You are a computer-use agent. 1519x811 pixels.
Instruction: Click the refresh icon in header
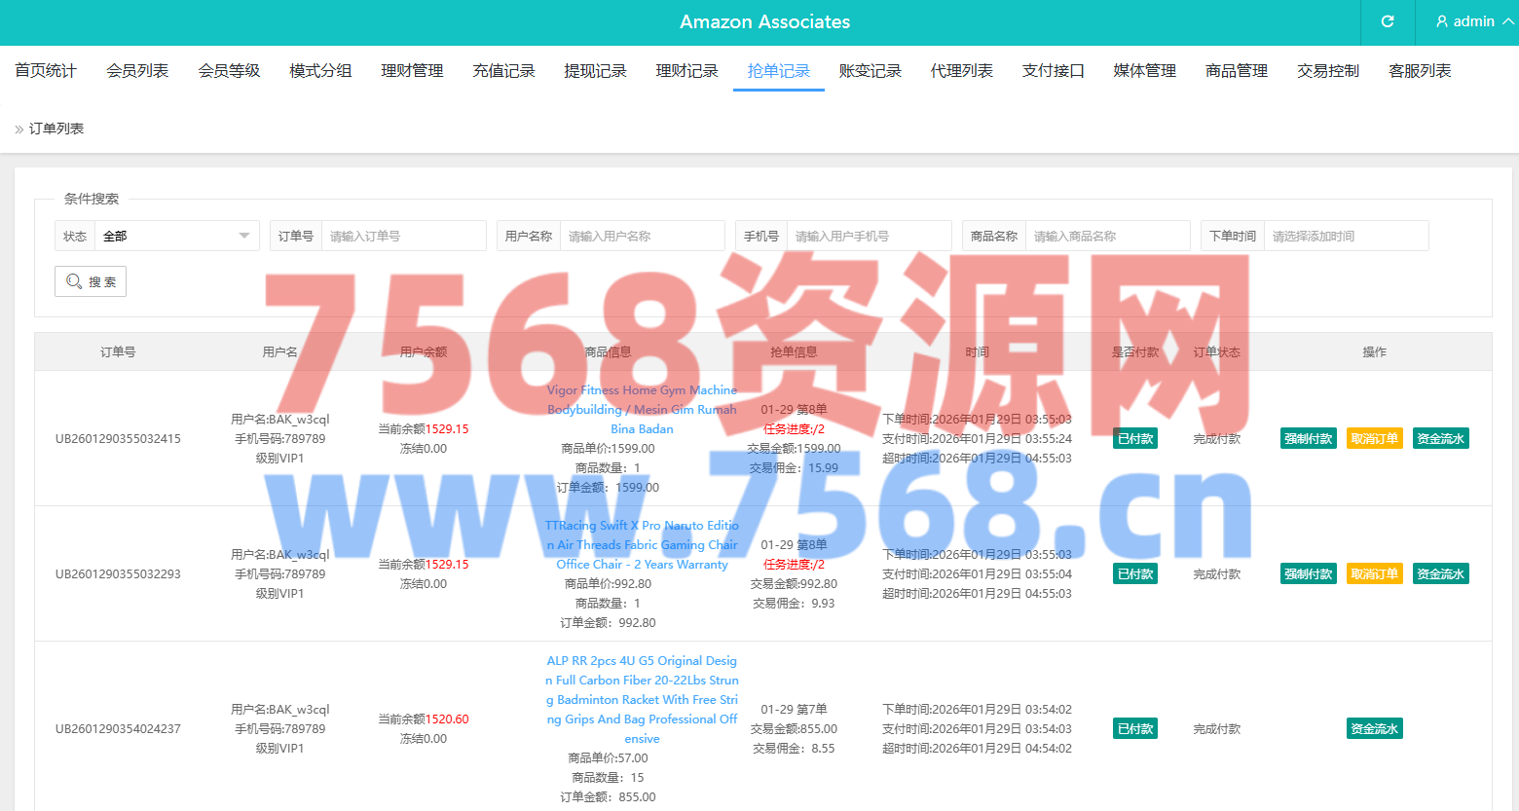click(x=1388, y=21)
